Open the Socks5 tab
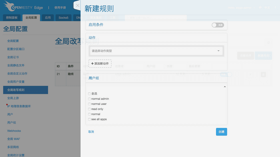The height and width of the screenshot is (157, 280). [x=63, y=18]
